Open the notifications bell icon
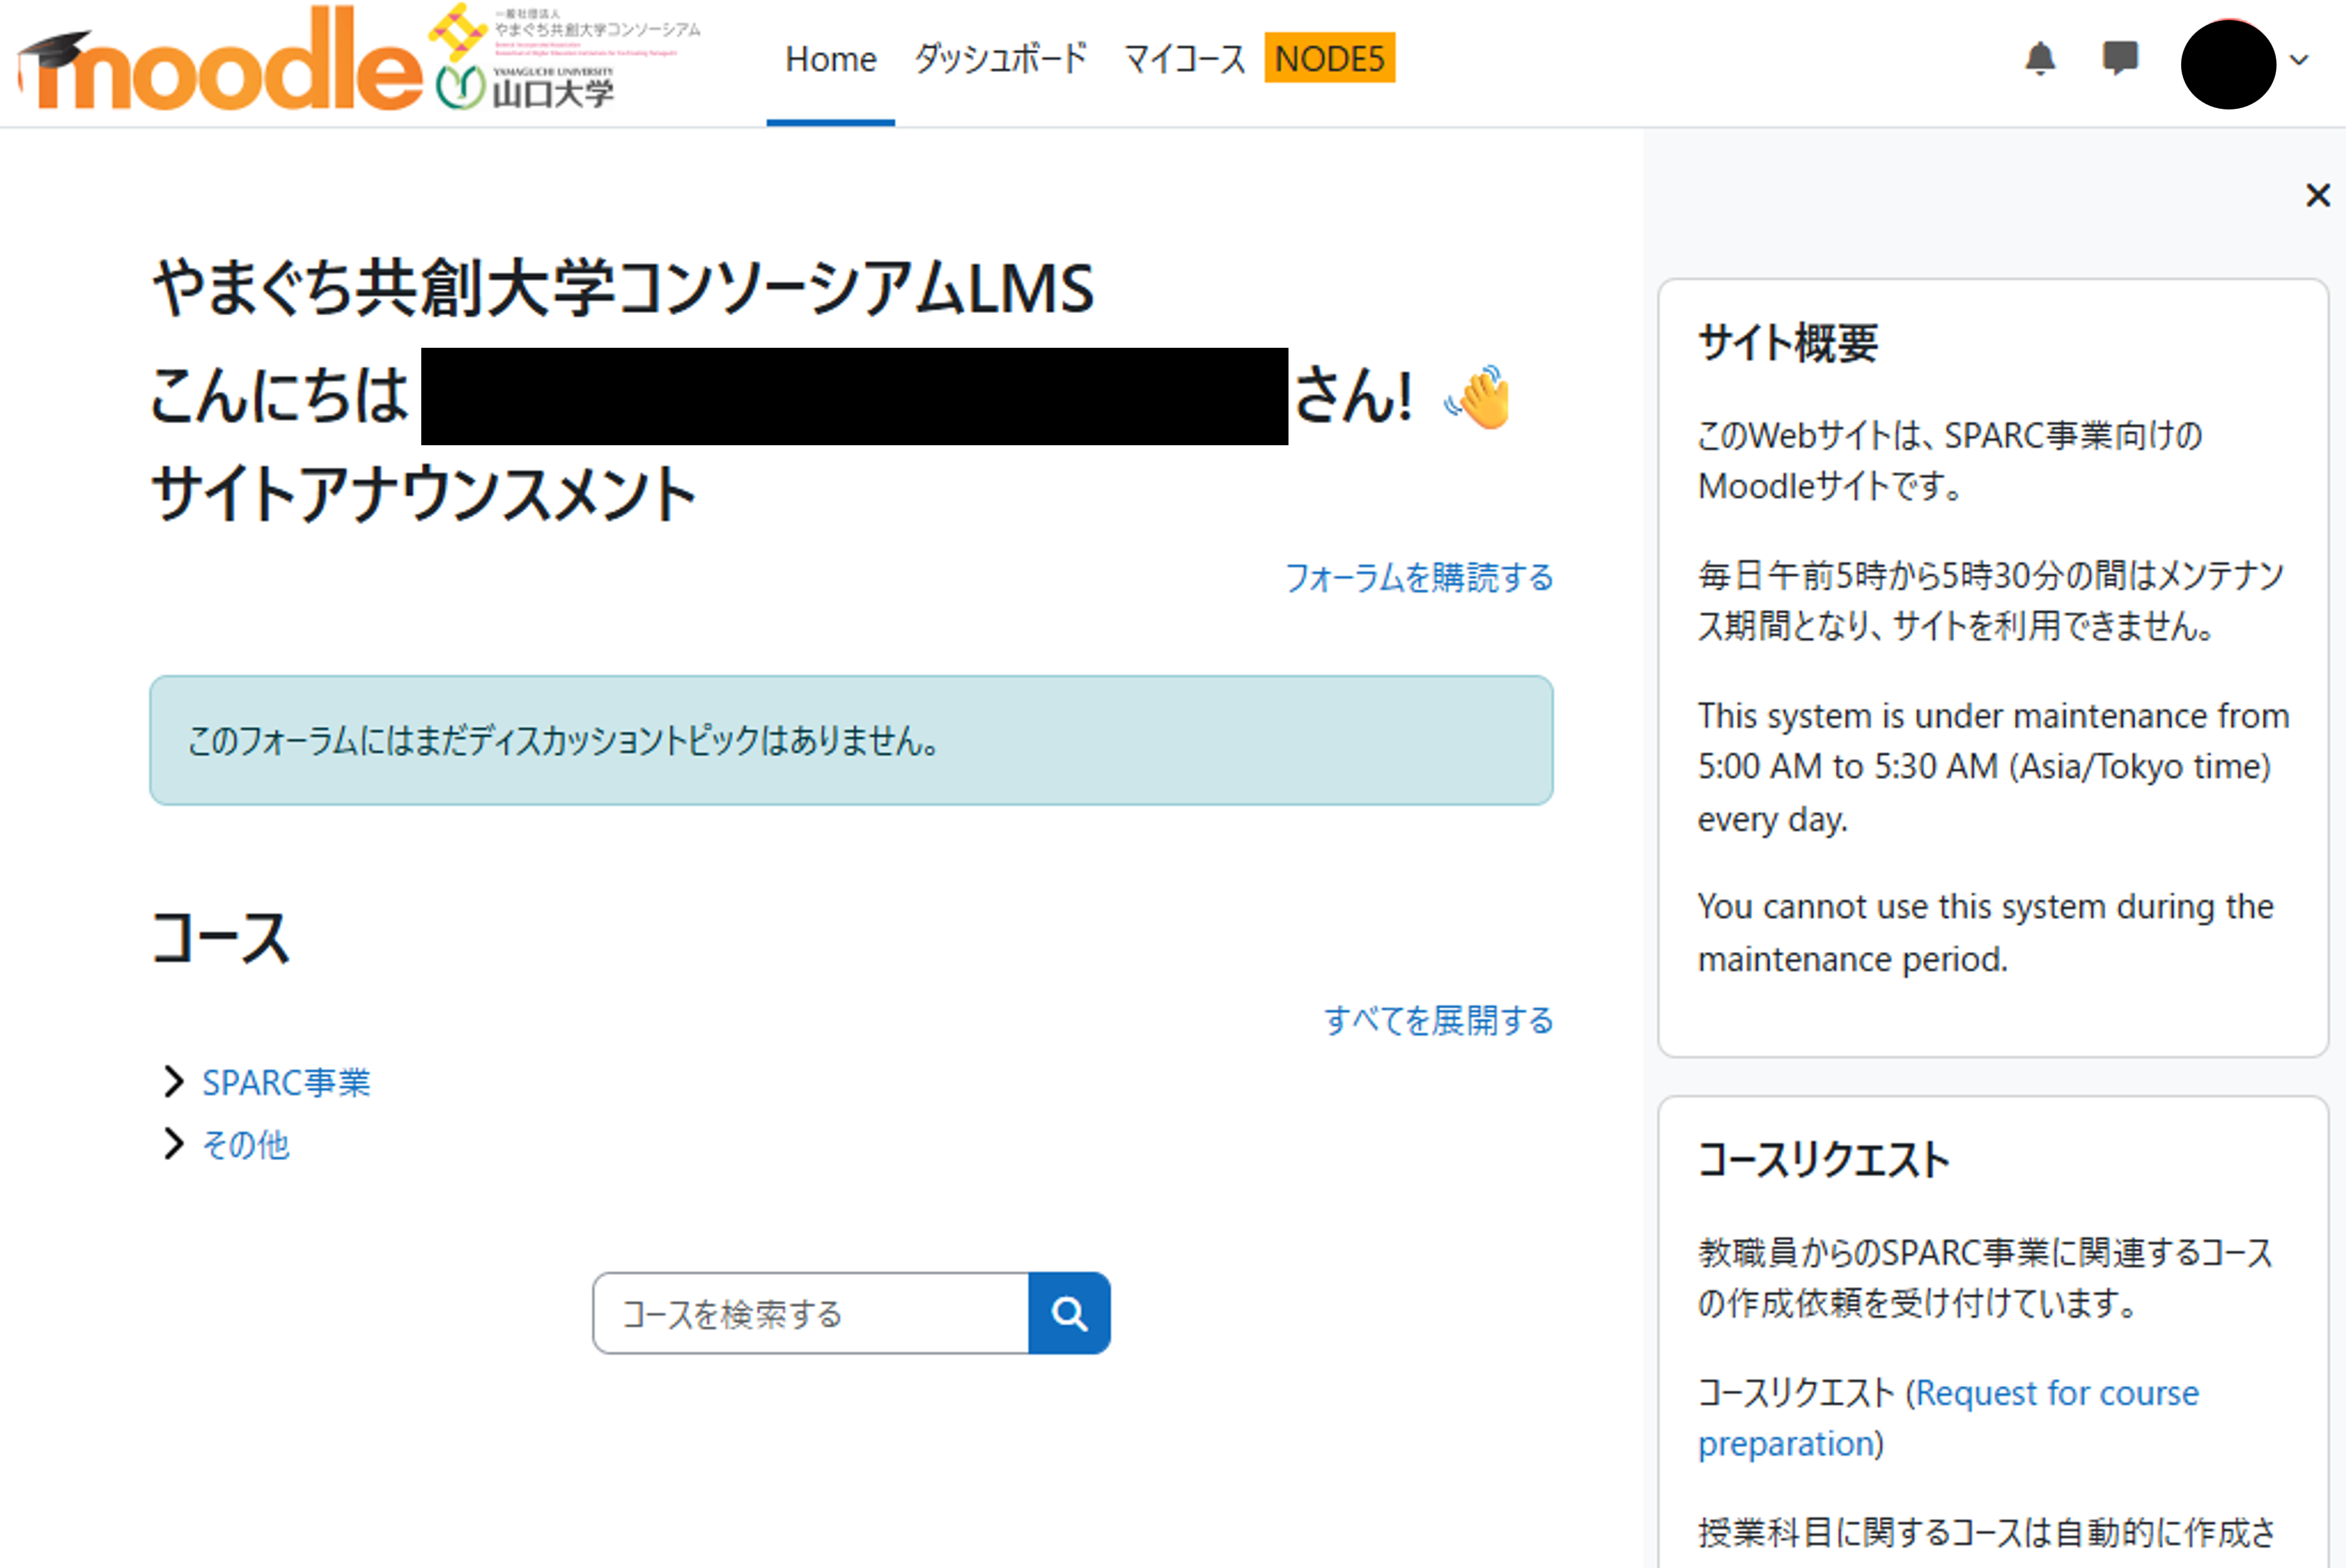2346x1568 pixels. (x=2040, y=60)
